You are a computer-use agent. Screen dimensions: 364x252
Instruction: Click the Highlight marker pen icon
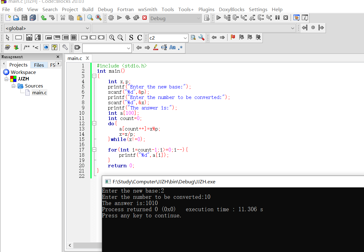coord(156,48)
